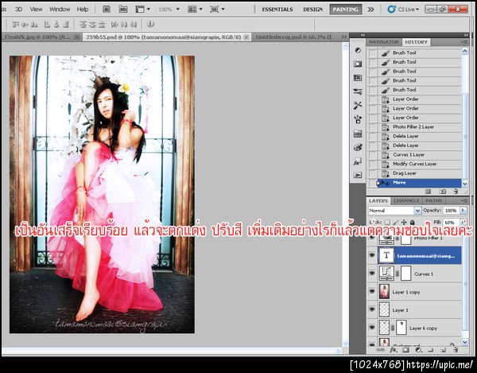
Task: Set history brush source on Modify Curves Layer
Action: [373, 164]
